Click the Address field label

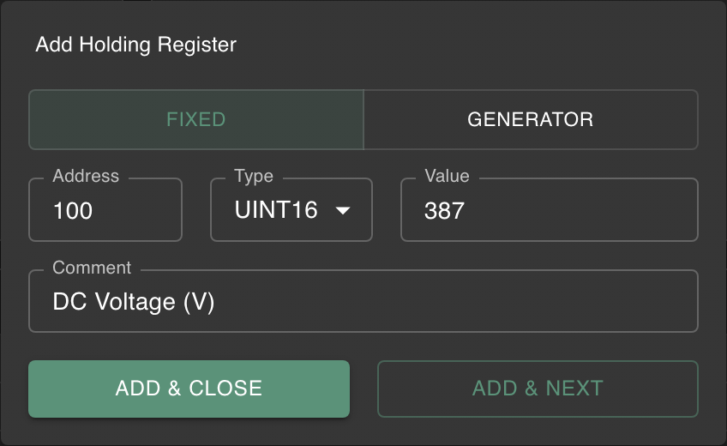(x=86, y=176)
